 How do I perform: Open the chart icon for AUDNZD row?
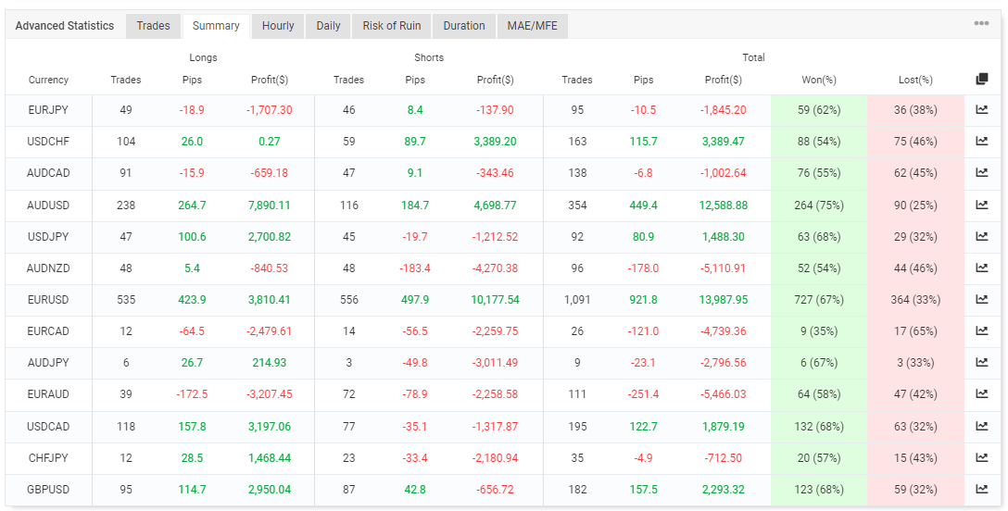tap(982, 268)
